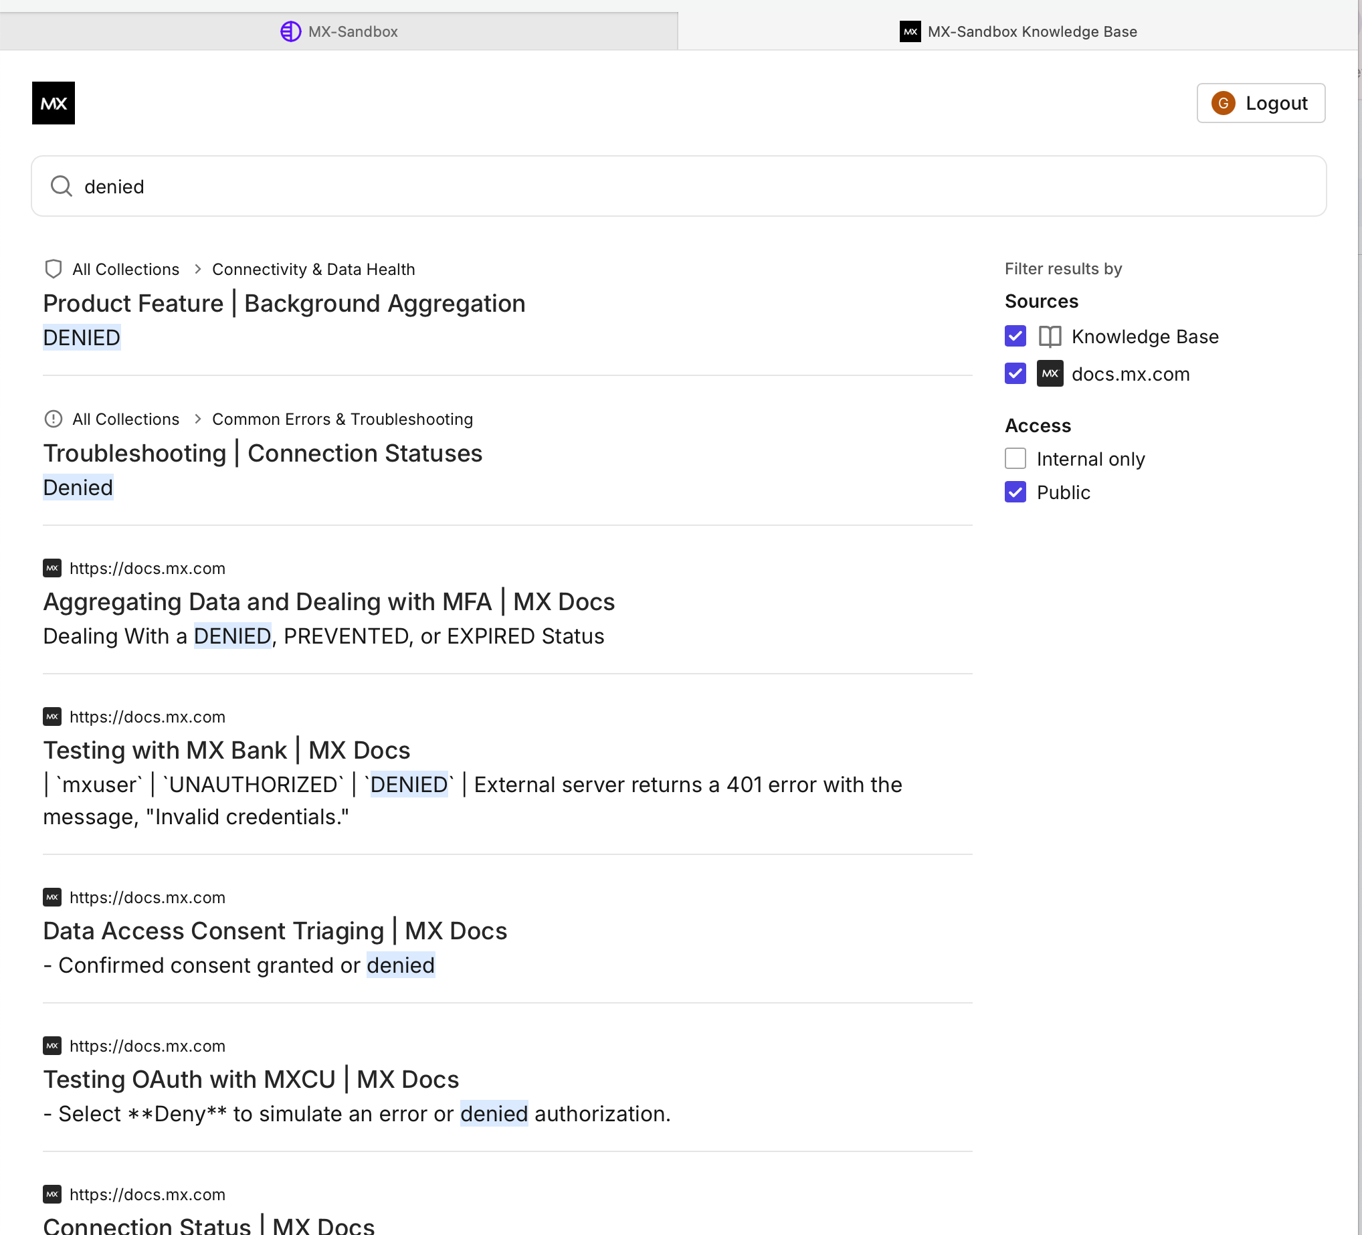Switch to MX-Sandbox Knowledge Base tab

click(1018, 31)
